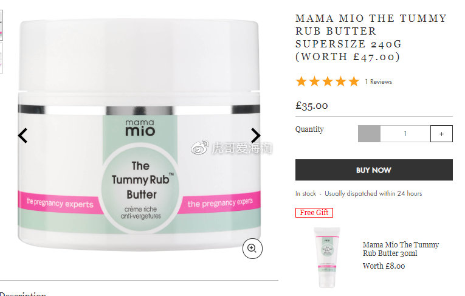This screenshot has width=465, height=296.
Task: Click the product title heading
Action: tap(371, 37)
